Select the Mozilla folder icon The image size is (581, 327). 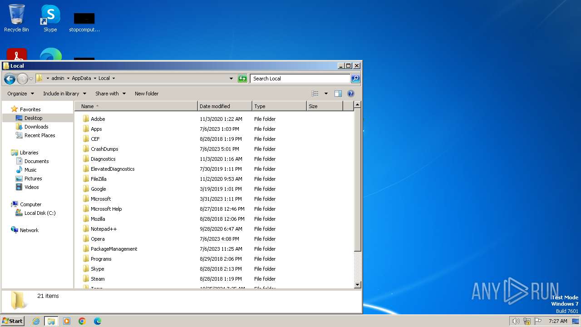point(86,219)
